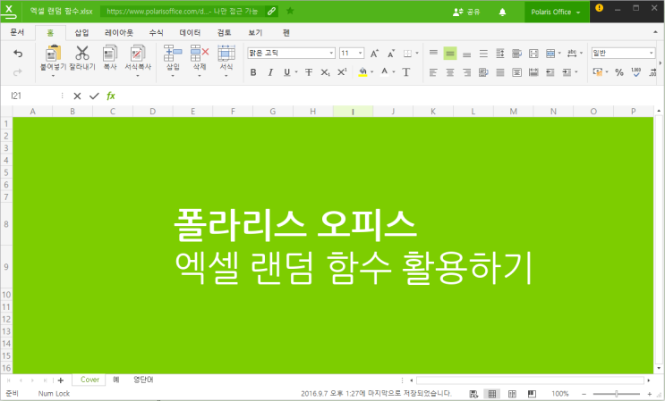Decrease font size with A-down icon
The width and height of the screenshot is (665, 401).
(x=391, y=54)
